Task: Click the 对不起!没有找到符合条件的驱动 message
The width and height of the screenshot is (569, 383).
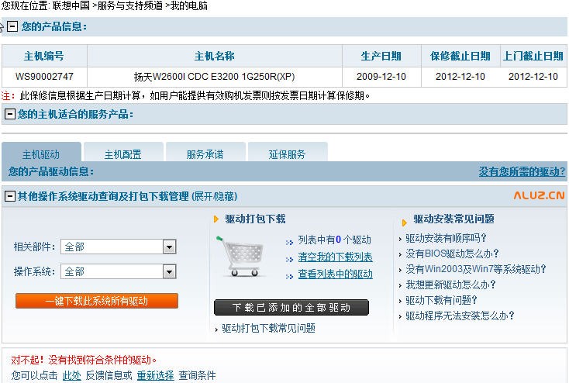Action: click(x=84, y=360)
